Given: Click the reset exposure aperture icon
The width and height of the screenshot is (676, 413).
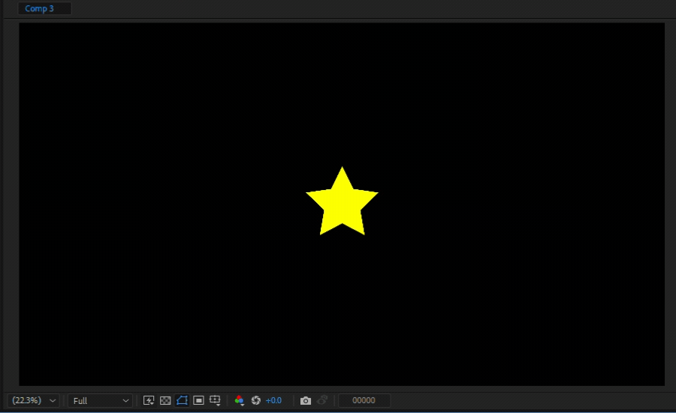Looking at the screenshot, I should (x=255, y=400).
